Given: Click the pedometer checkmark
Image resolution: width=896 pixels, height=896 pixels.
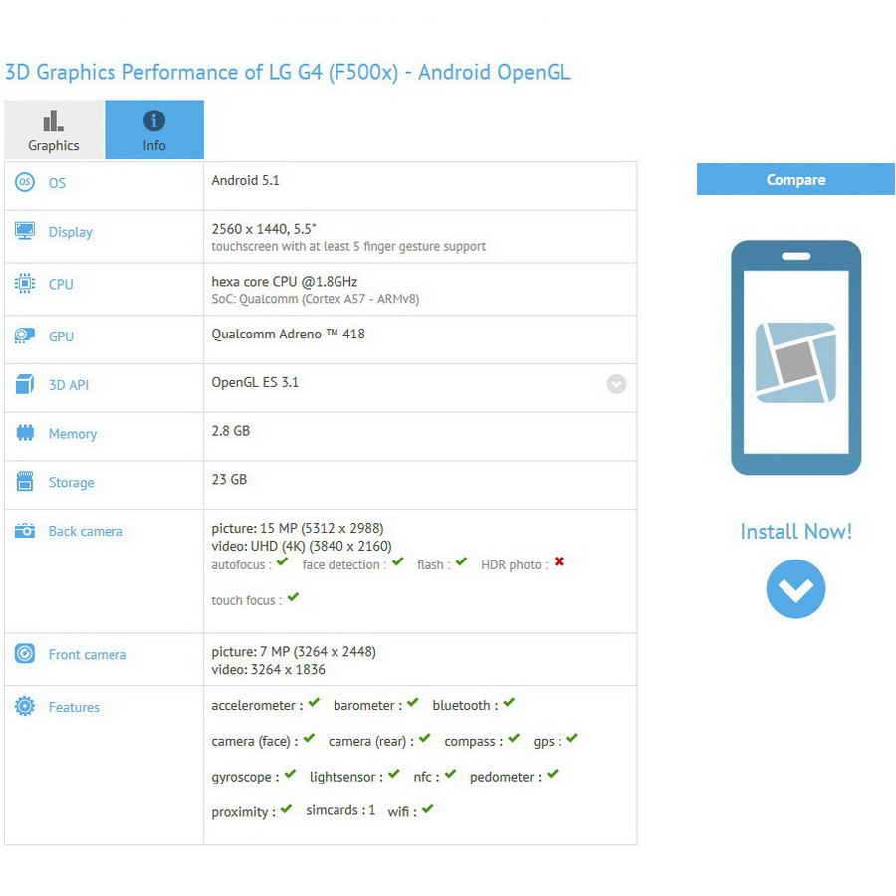Looking at the screenshot, I should click(x=552, y=774).
